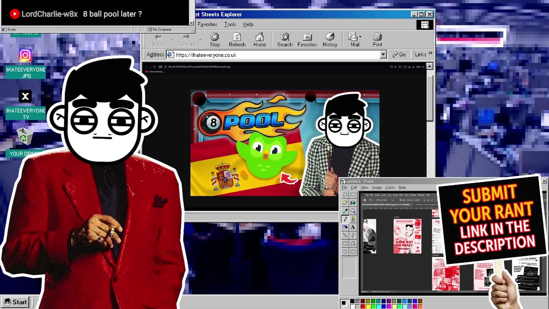Expand the Links toolbar chevron
This screenshot has width=549, height=309.
pyautogui.click(x=430, y=54)
